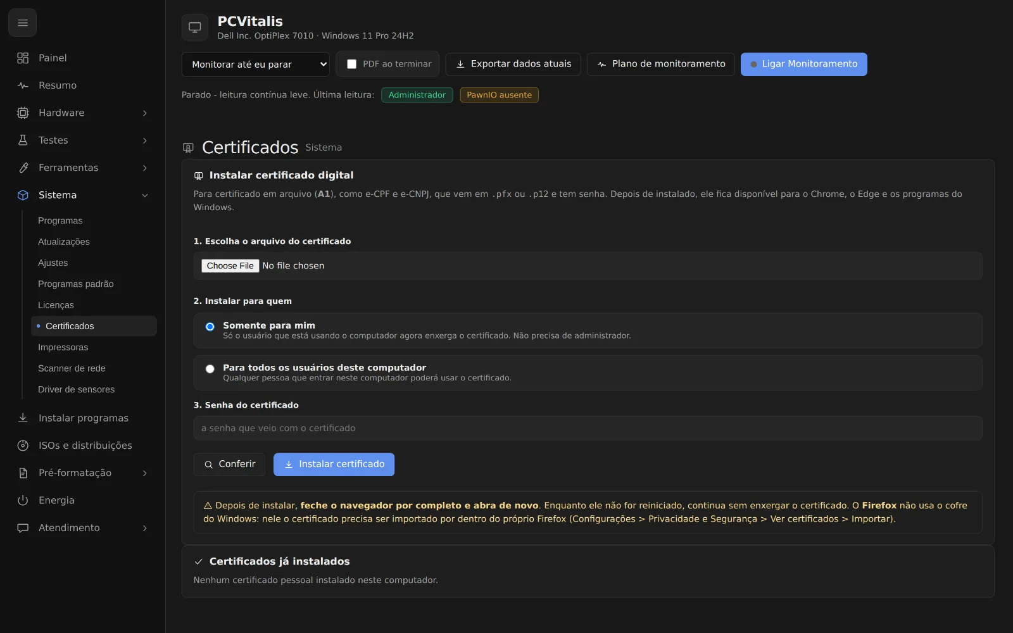
Task: Click Instalar certificado button
Action: click(x=334, y=464)
